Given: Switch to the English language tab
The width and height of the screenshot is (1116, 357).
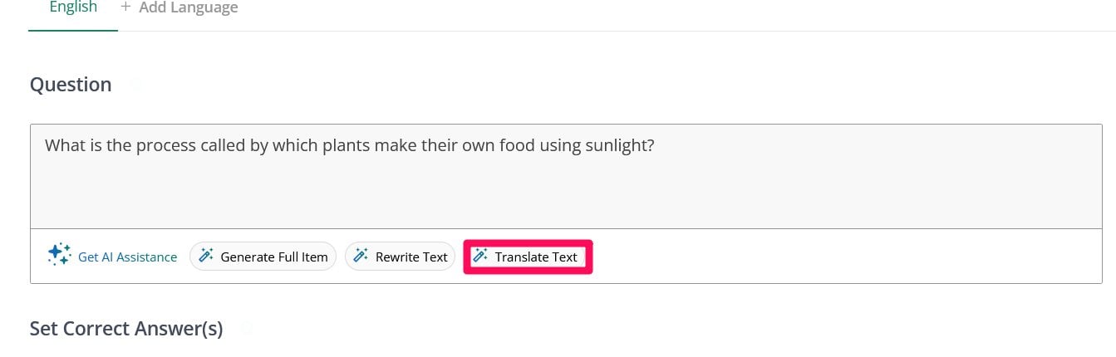Looking at the screenshot, I should 73,10.
